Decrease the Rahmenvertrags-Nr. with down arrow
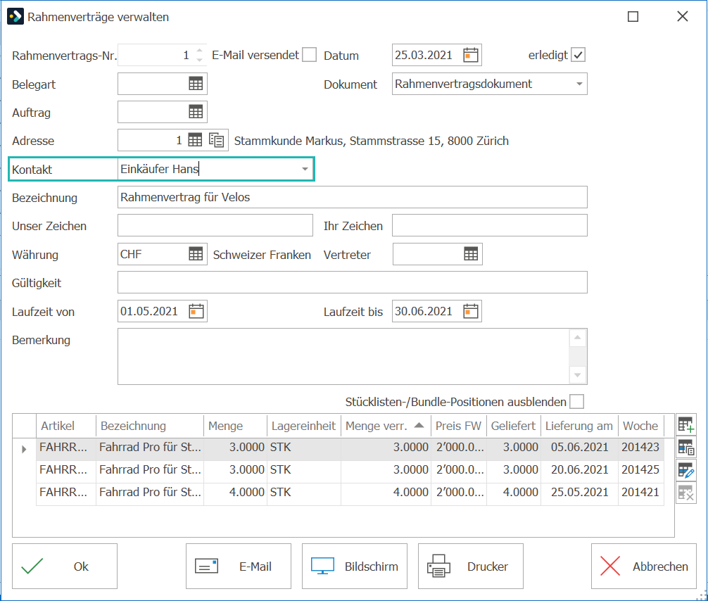 click(x=200, y=60)
